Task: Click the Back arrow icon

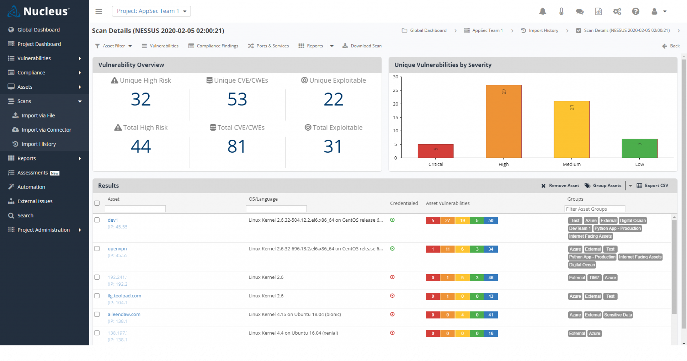Action: 665,46
